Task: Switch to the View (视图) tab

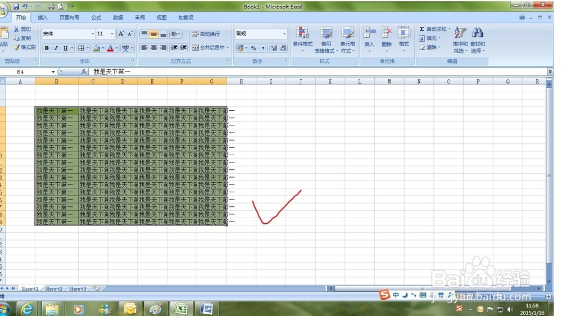Action: (161, 17)
